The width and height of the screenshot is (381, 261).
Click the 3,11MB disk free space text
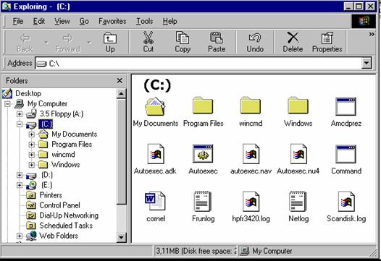tap(196, 251)
